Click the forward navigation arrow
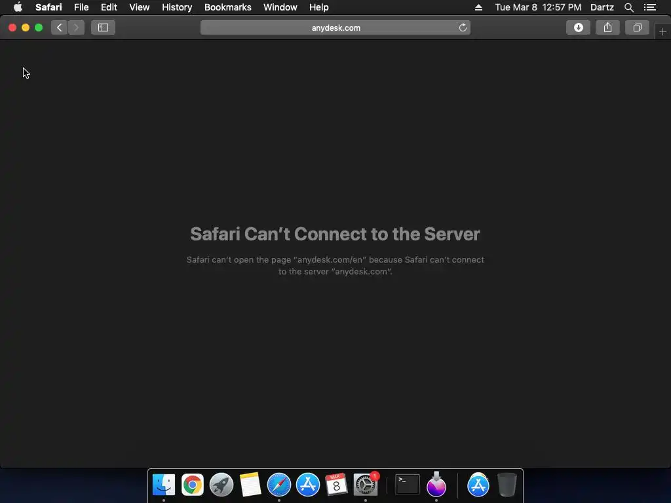This screenshot has width=671, height=503. pos(76,28)
